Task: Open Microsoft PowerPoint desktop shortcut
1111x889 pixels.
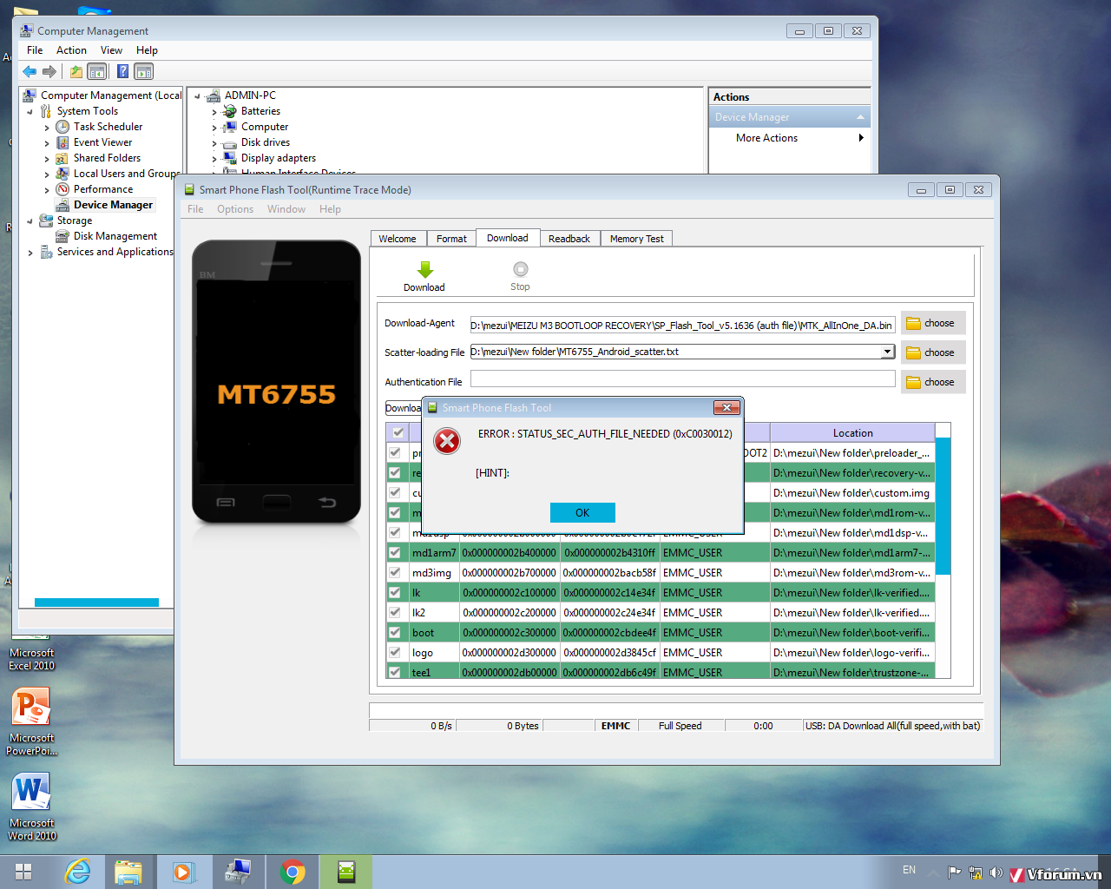Action: tap(31, 721)
